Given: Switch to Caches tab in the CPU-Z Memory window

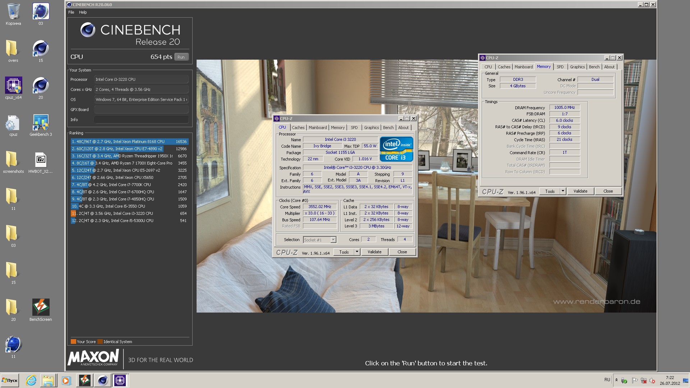Looking at the screenshot, I should (x=504, y=67).
